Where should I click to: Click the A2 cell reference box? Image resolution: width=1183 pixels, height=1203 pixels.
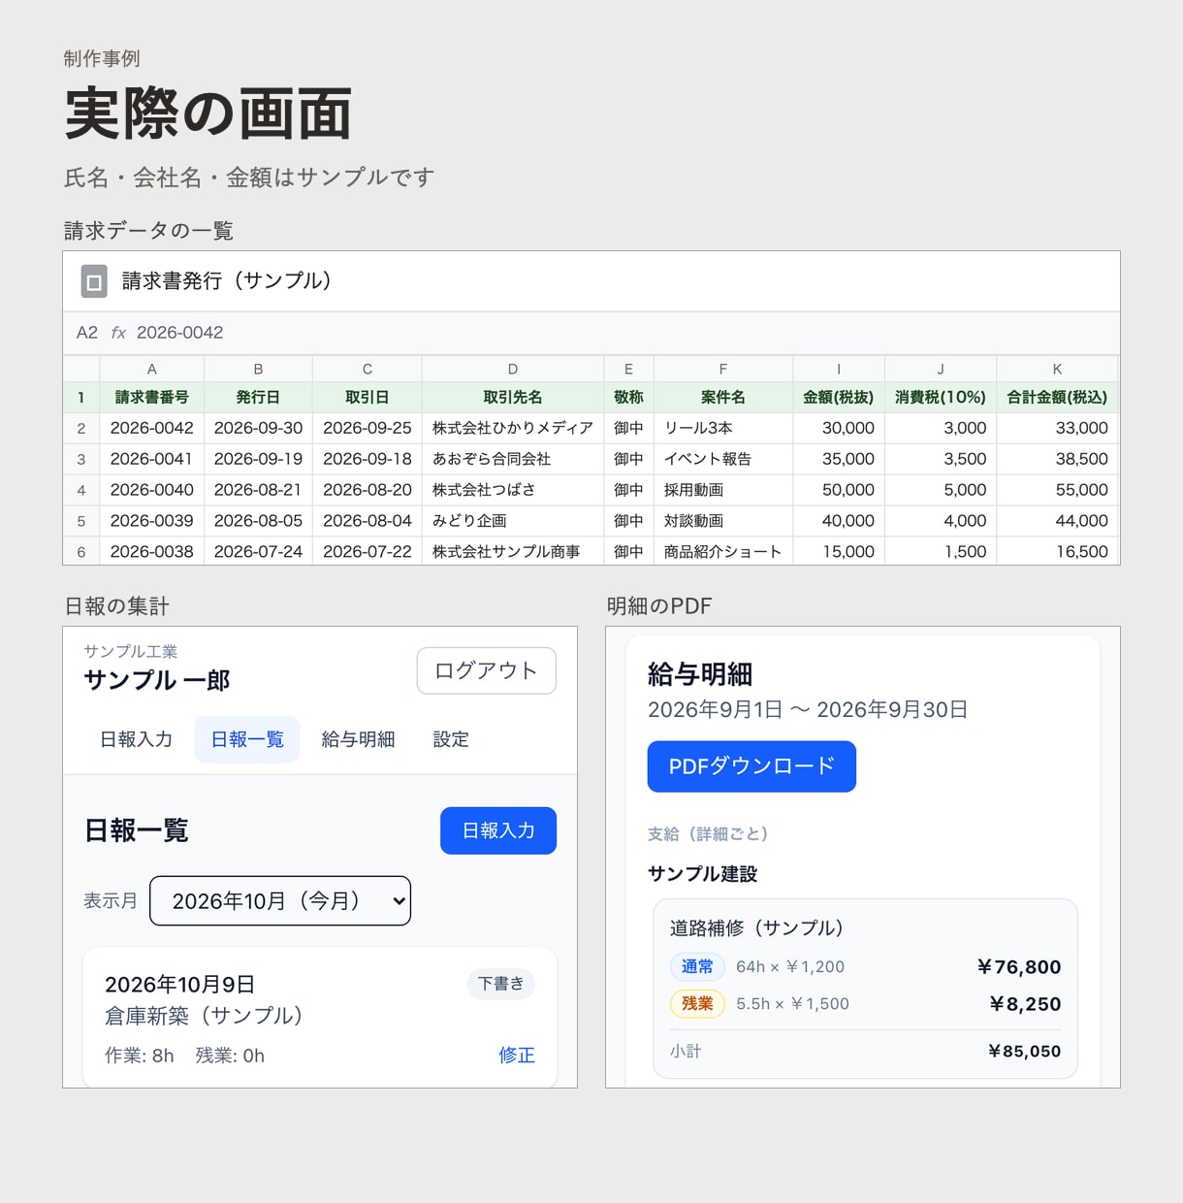pyautogui.click(x=87, y=333)
